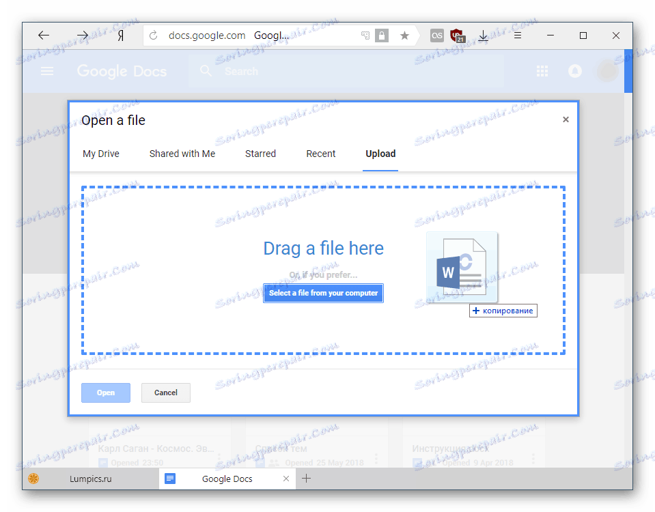
Task: Close the Open a file dialog
Action: pyautogui.click(x=566, y=119)
